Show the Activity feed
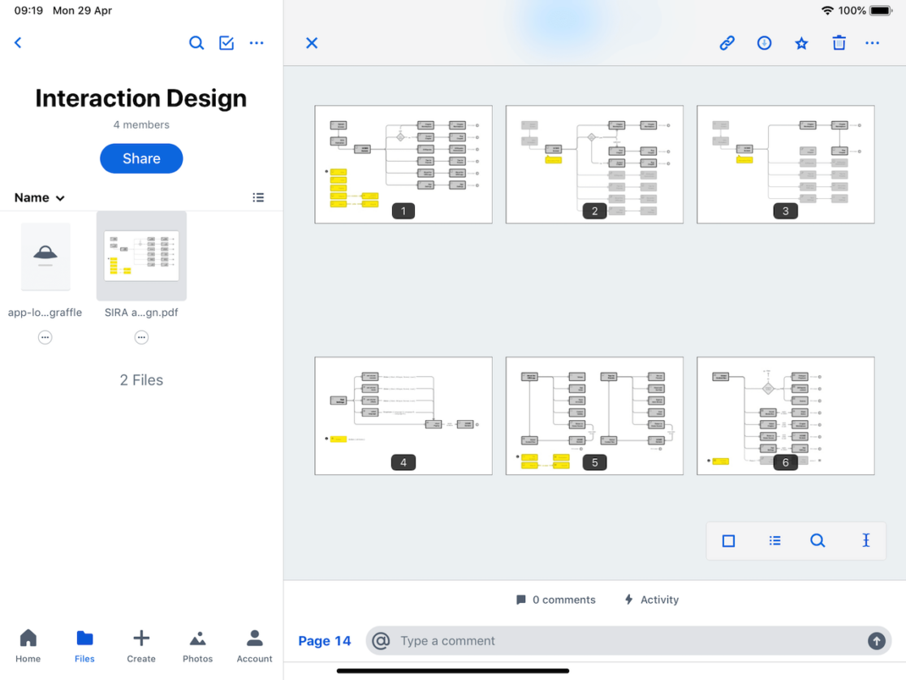This screenshot has height=680, width=906. pyautogui.click(x=651, y=600)
